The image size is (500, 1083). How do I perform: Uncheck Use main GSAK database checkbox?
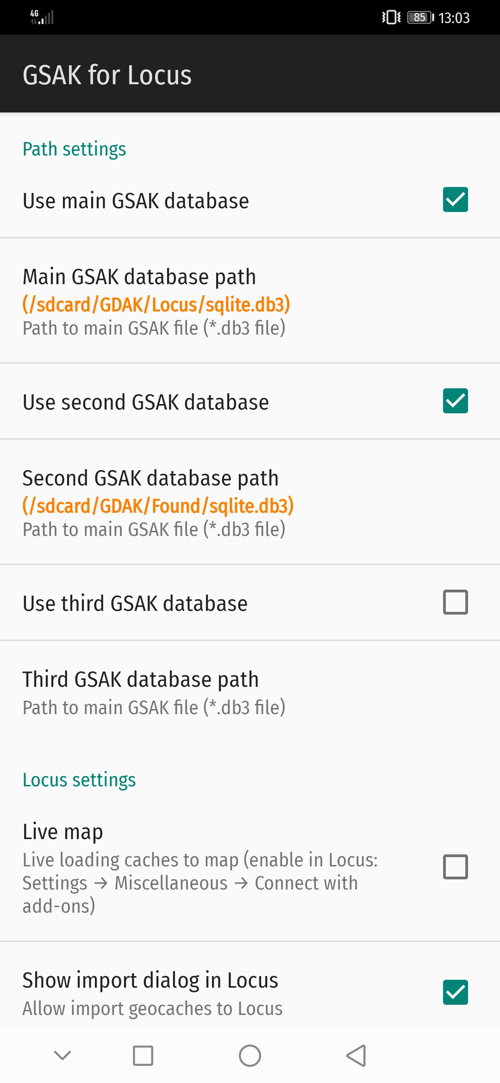point(455,199)
